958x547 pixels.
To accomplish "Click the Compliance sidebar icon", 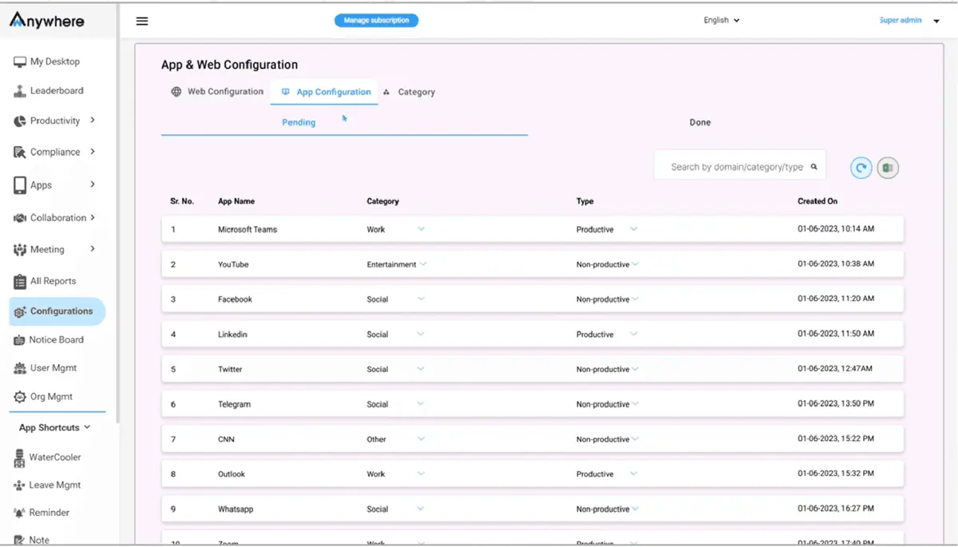I will (20, 152).
